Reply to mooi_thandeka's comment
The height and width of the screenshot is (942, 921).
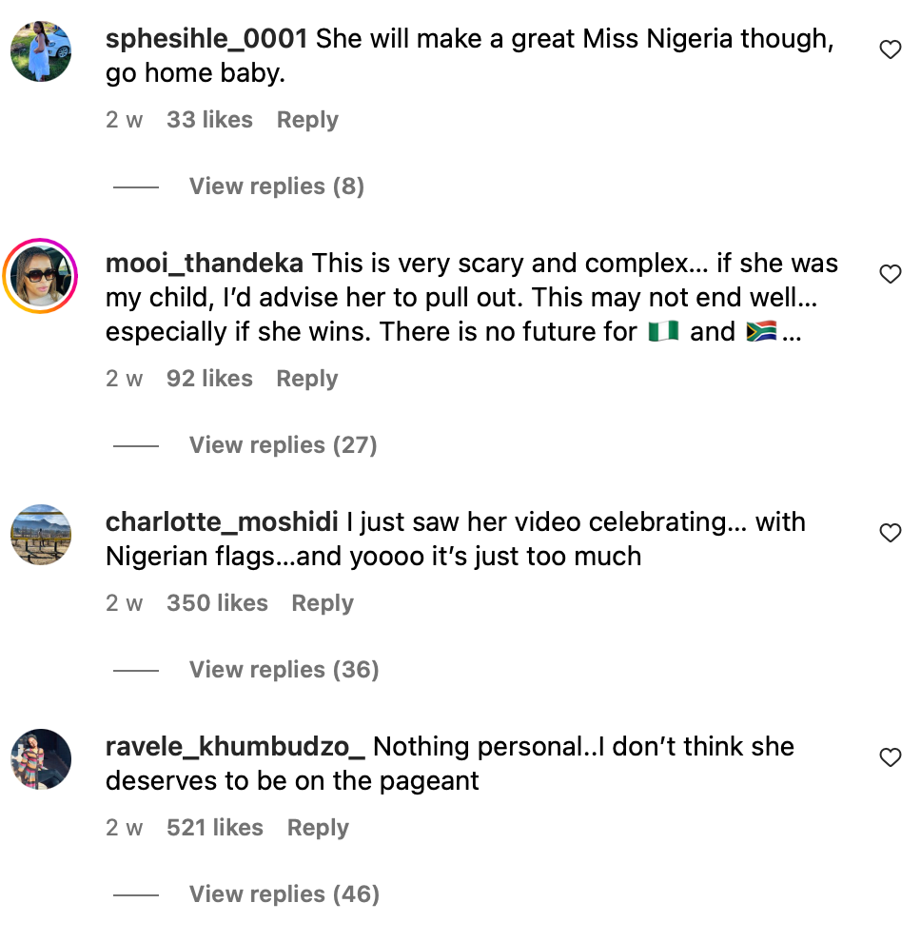pyautogui.click(x=307, y=379)
